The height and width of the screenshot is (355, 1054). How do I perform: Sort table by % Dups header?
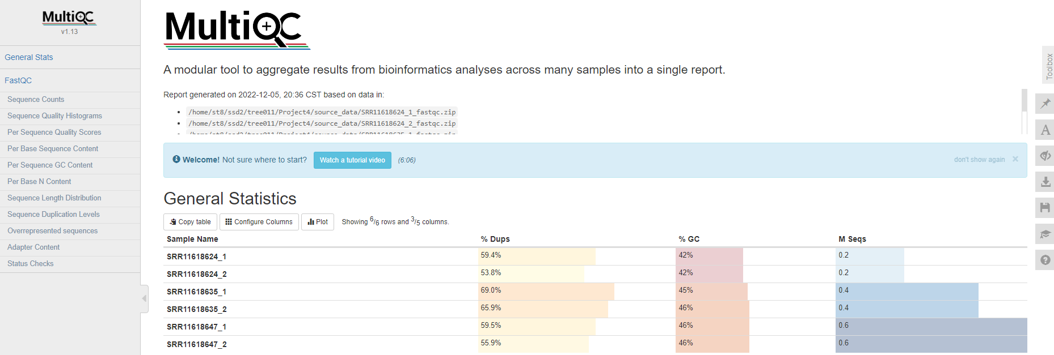[495, 239]
